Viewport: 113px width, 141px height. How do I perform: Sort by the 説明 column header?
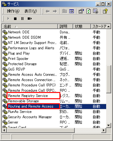[65, 27]
